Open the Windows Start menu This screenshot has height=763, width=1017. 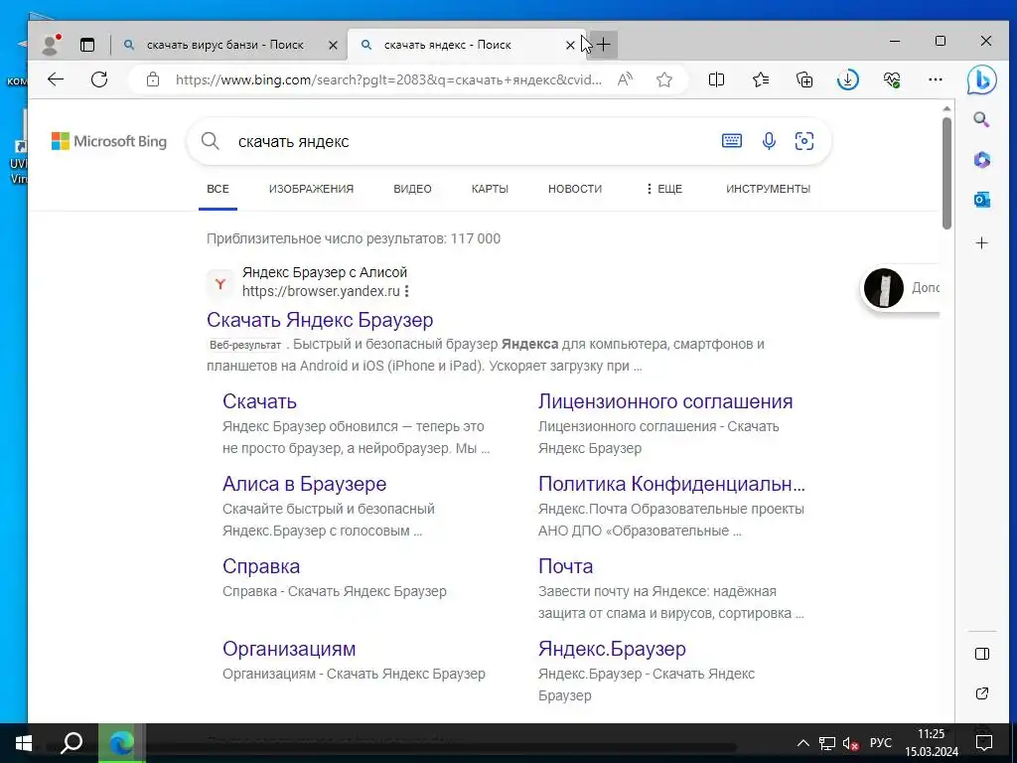tap(24, 743)
